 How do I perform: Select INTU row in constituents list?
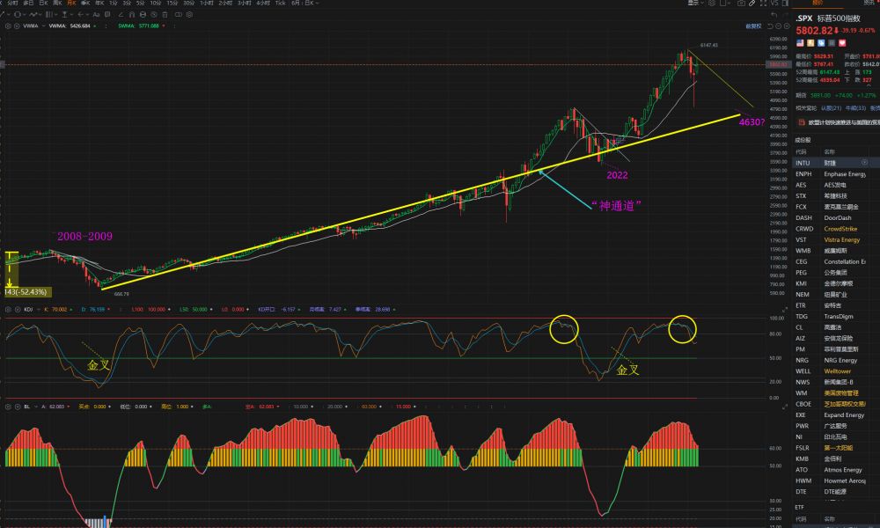click(836, 163)
